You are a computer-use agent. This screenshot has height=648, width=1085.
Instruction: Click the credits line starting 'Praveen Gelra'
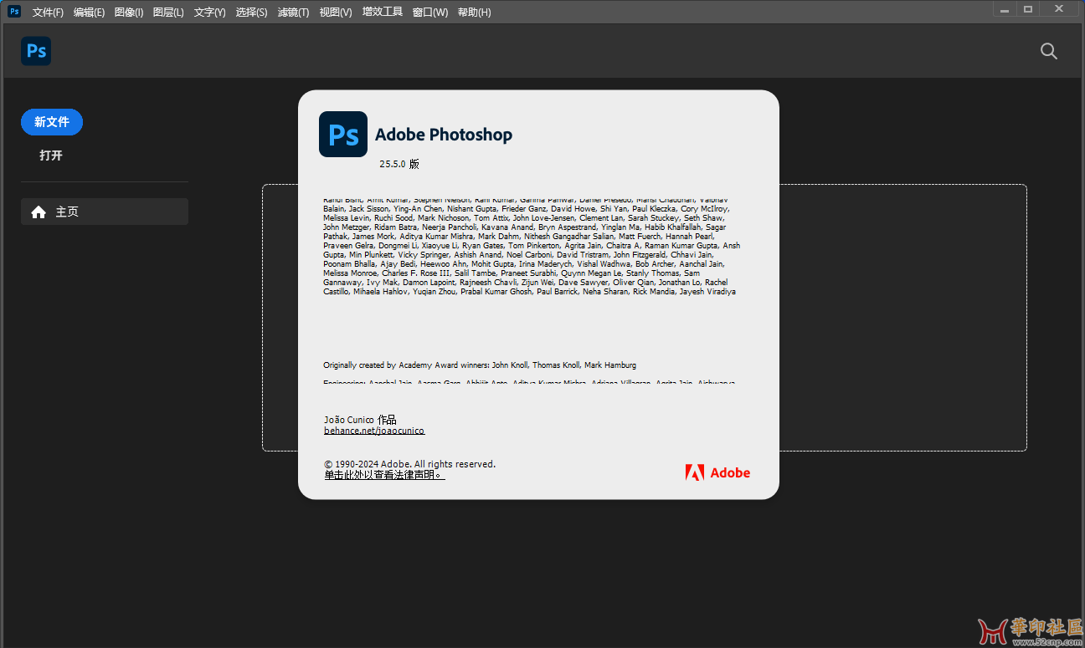tap(532, 246)
